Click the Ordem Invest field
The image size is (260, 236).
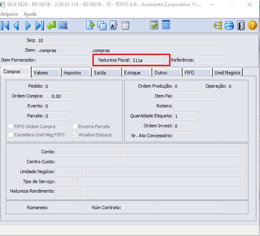184,126
